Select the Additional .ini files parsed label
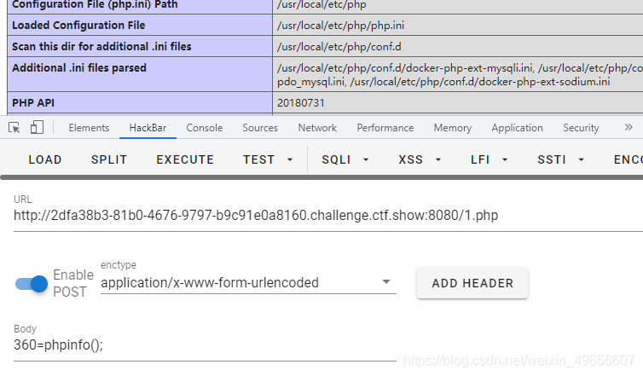 [x=79, y=67]
